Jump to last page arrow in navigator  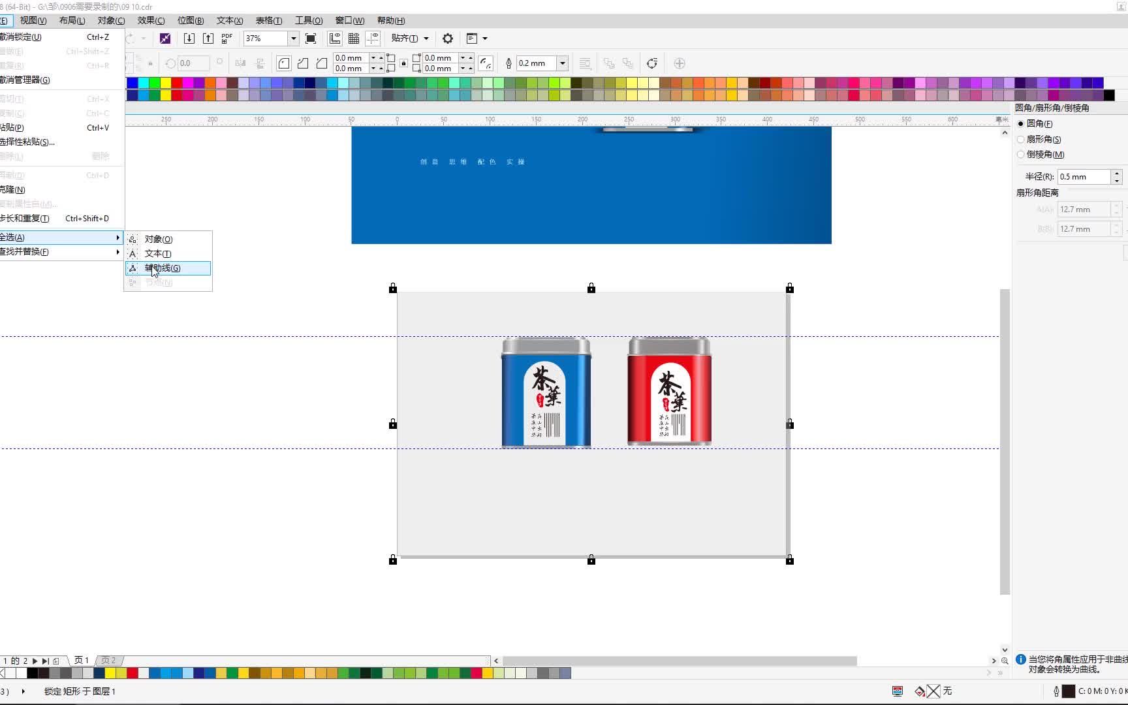tap(45, 661)
